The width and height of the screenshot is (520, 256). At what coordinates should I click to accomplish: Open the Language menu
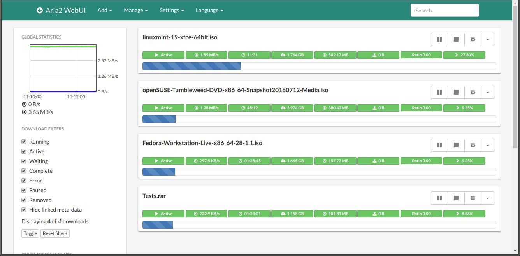click(209, 10)
